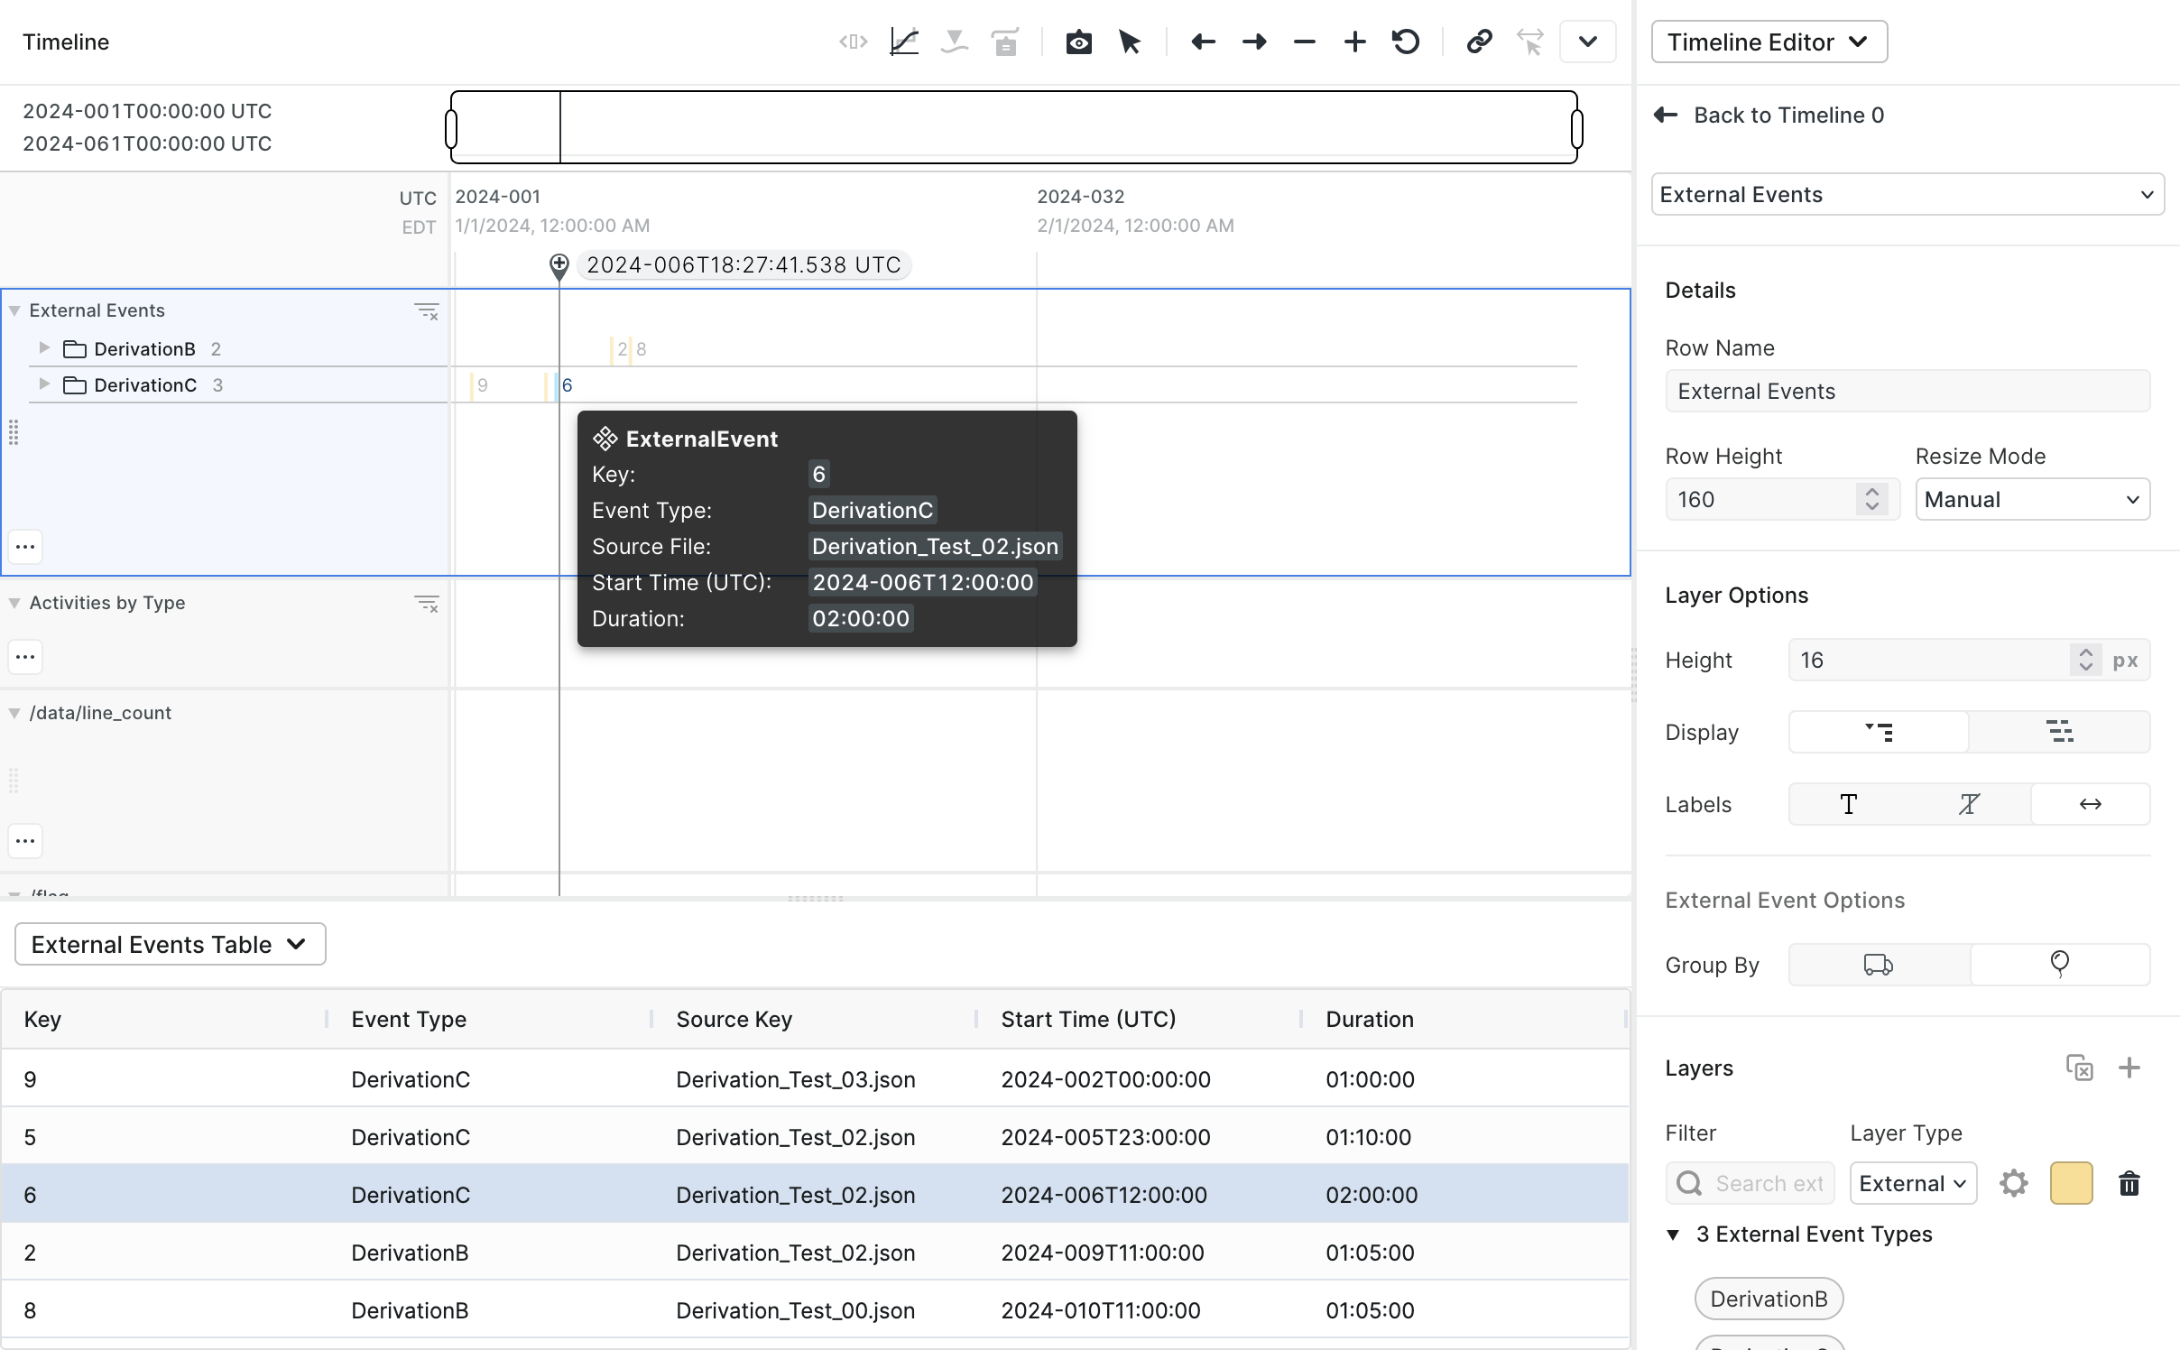The height and width of the screenshot is (1350, 2180).
Task: Select the DerivationB event type pill
Action: click(x=1767, y=1299)
